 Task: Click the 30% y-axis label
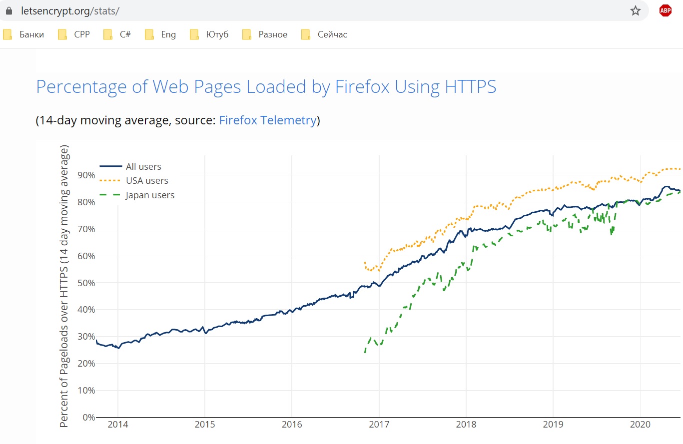click(x=85, y=337)
